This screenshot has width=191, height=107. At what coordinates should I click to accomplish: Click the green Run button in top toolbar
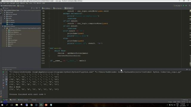(184, 6)
